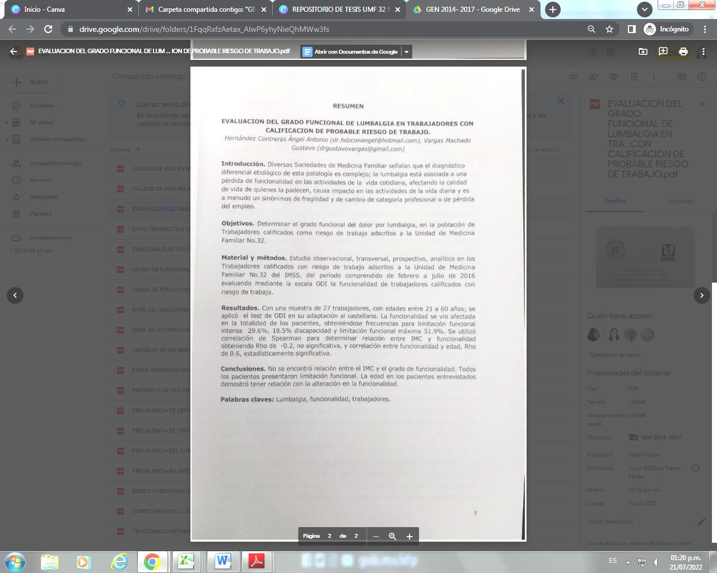Reset zoom with the magnifier icon

[393, 536]
